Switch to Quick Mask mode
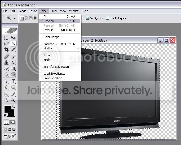The image size is (181, 145). point(13,122)
